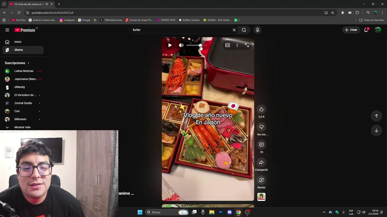Open the Chrome apps grid icon
This screenshot has height=217, width=387.
(4, 20)
